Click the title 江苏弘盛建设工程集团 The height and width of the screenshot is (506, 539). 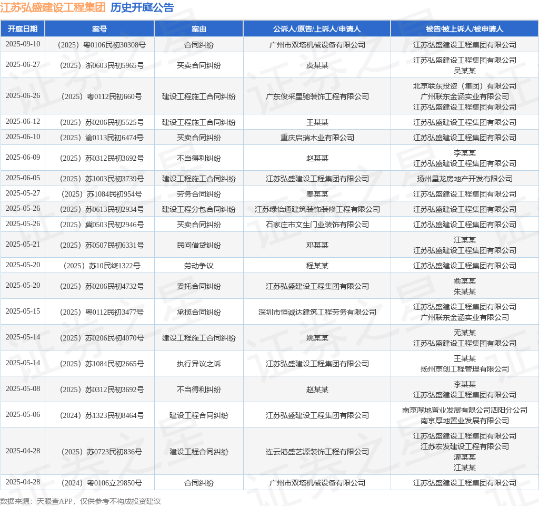coord(53,7)
